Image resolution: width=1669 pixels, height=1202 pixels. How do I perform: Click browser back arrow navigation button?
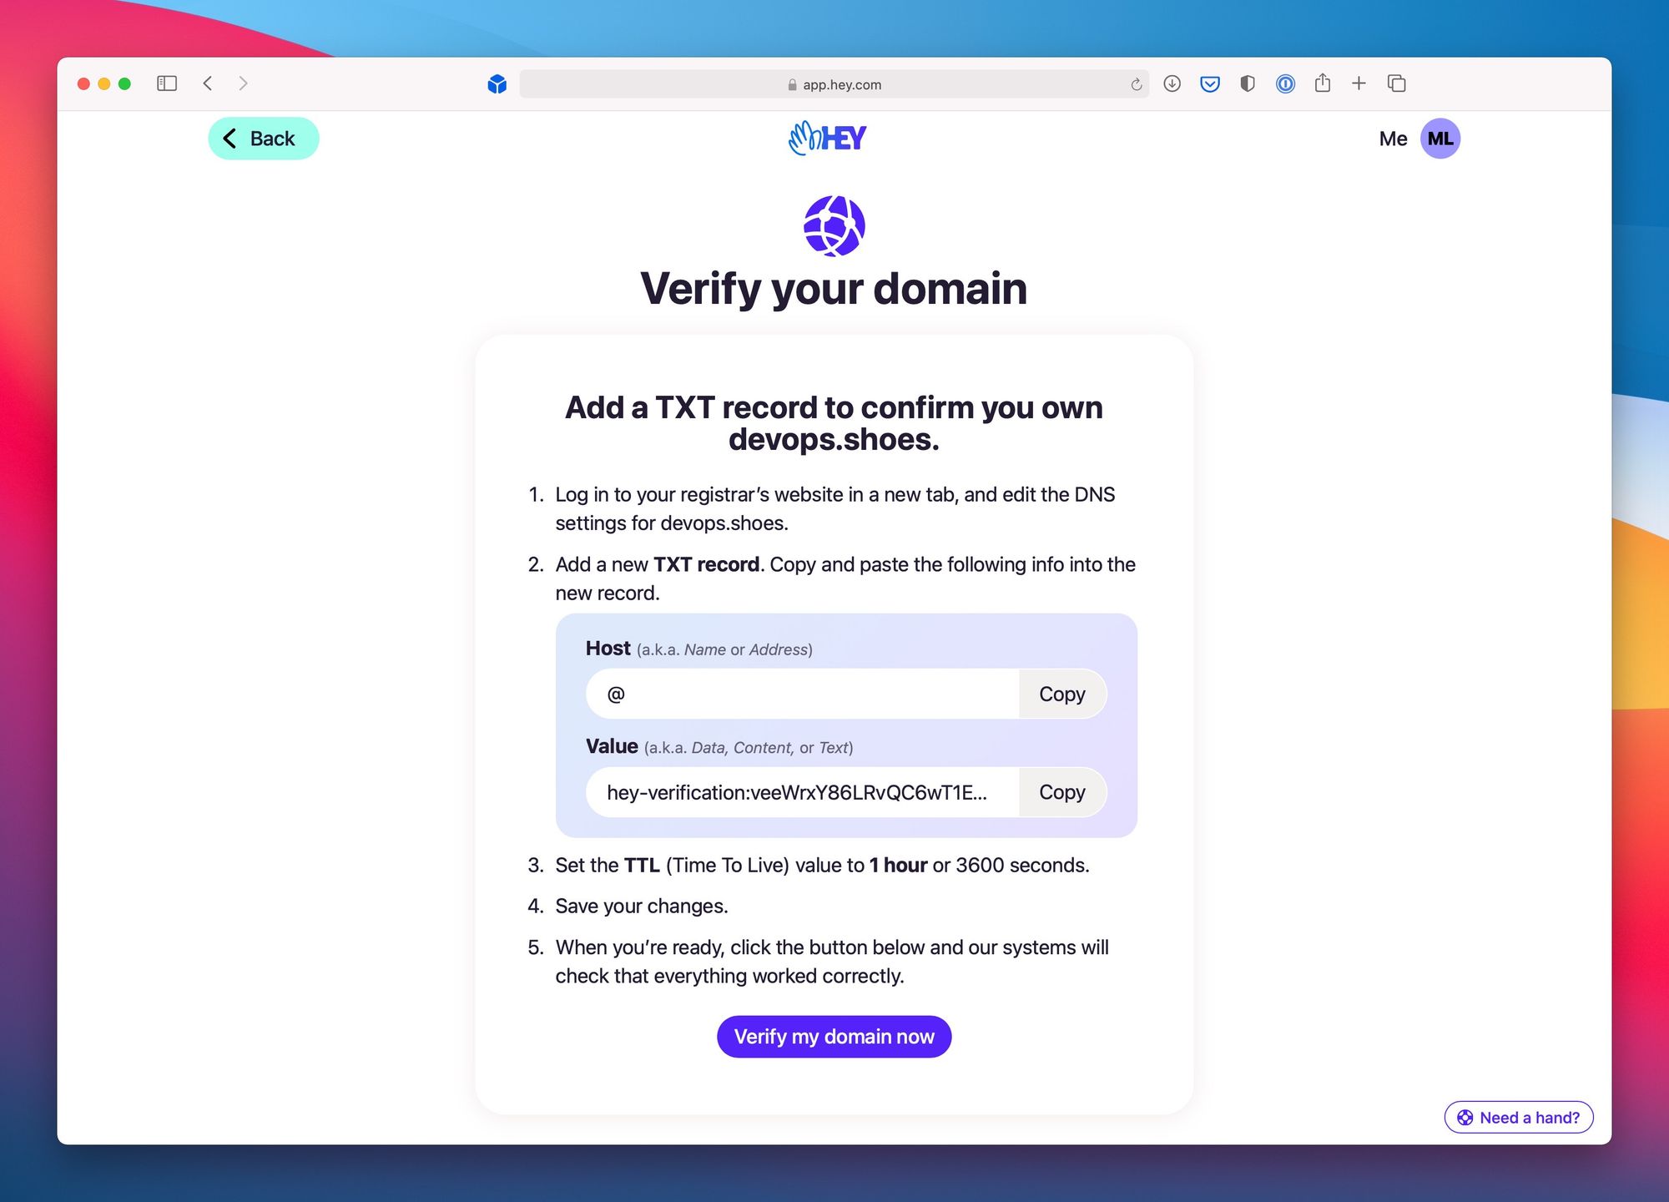pyautogui.click(x=206, y=83)
